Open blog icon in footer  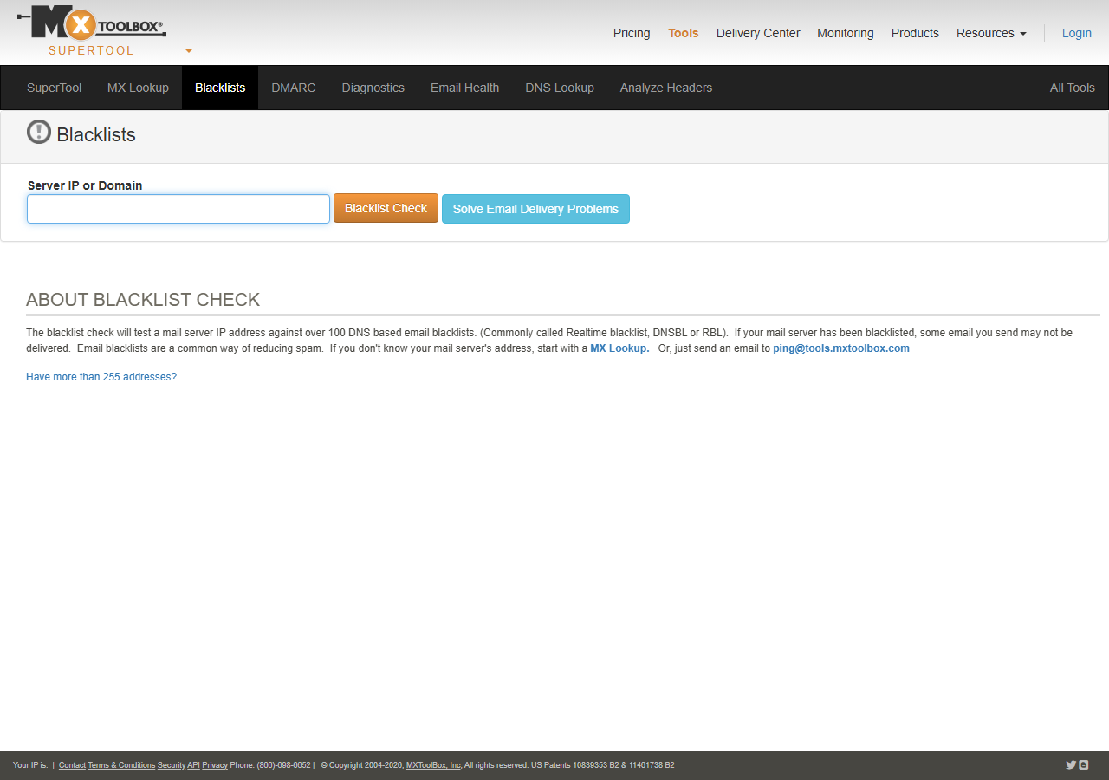pos(1084,764)
